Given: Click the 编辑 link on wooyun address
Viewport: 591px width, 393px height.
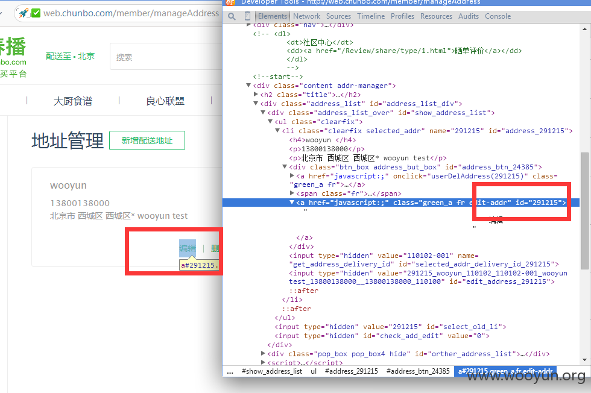Looking at the screenshot, I should (x=188, y=248).
